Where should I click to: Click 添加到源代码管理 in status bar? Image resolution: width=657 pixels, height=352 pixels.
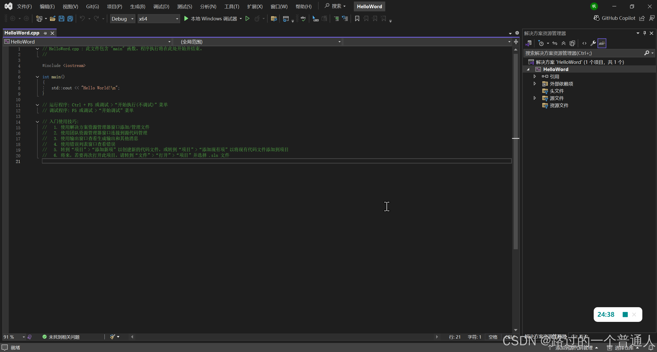(574, 348)
